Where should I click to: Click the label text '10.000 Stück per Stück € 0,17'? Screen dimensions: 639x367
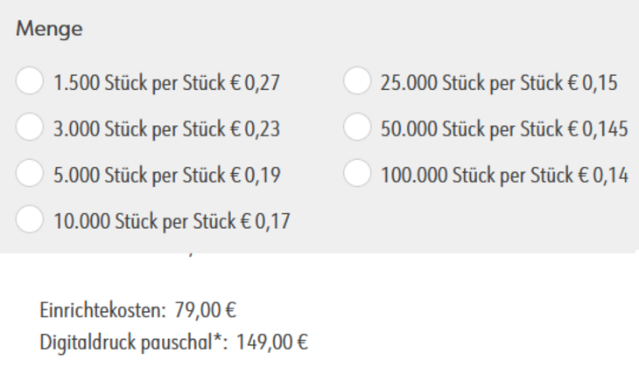(172, 220)
